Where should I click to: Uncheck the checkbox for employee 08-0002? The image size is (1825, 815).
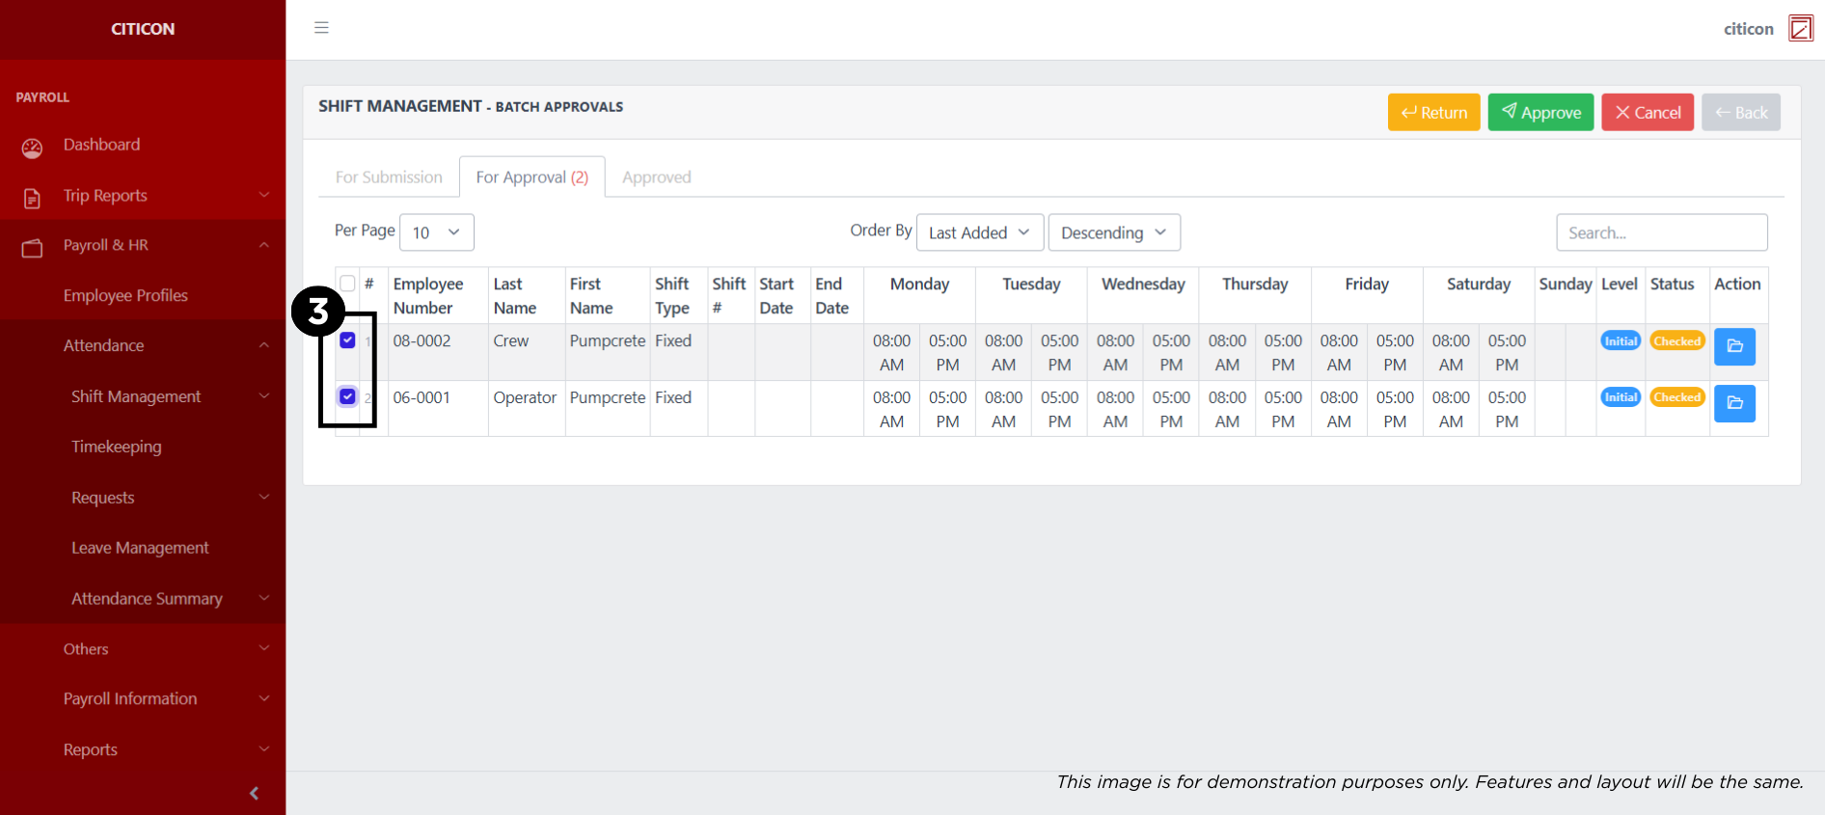347,340
